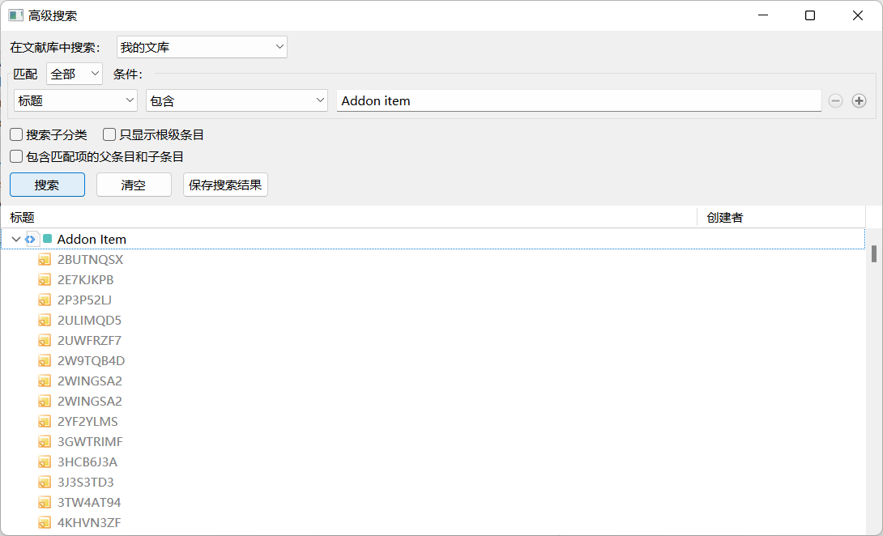Viewport: 883px width, 536px height.
Task: Collapse the Addon Item tree row
Action: pyautogui.click(x=15, y=240)
